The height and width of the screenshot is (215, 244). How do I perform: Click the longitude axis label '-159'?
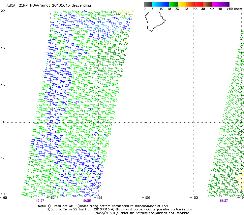[x=99, y=198]
